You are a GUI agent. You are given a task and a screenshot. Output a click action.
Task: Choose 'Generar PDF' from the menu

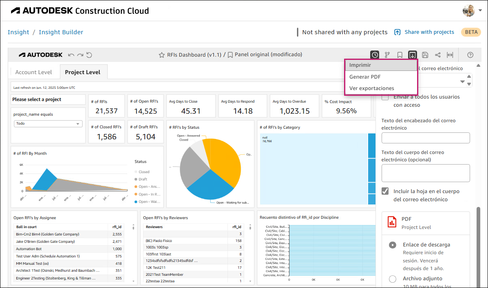click(365, 77)
